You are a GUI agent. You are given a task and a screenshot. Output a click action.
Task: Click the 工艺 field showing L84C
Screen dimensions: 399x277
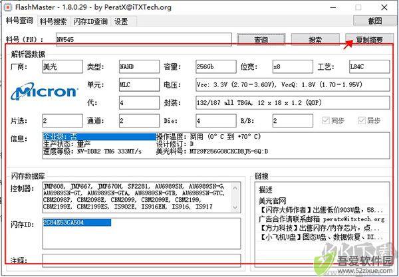370,66
